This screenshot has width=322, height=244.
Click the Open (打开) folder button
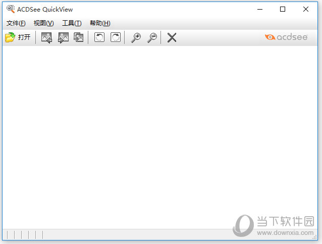(18, 37)
